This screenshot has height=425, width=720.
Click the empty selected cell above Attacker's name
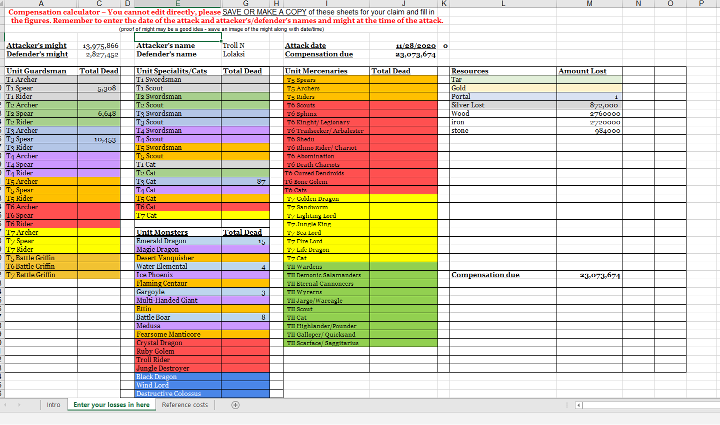coord(178,37)
